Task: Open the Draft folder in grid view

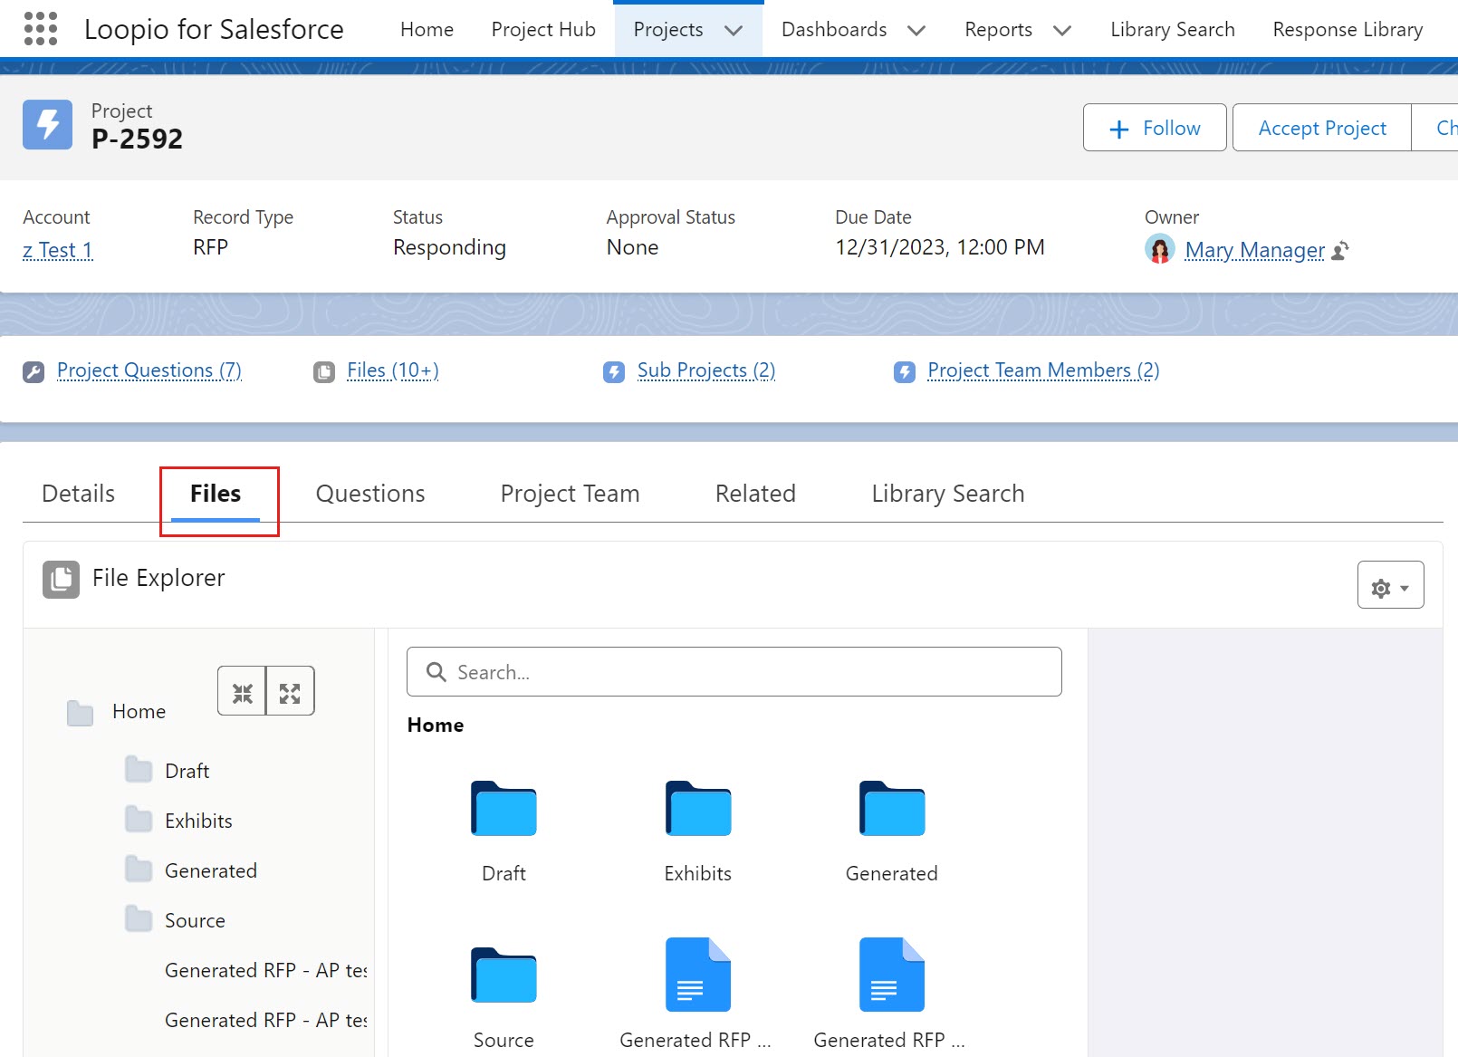Action: [504, 808]
